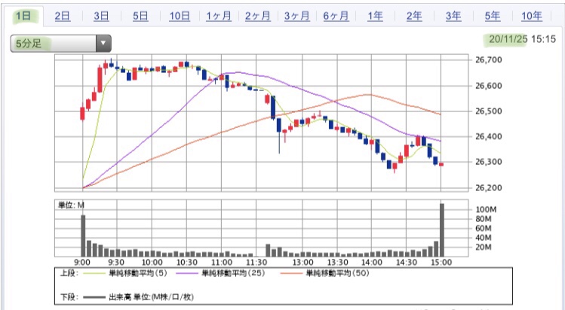
Task: Click the 上段 legend row label
Action: (69, 273)
